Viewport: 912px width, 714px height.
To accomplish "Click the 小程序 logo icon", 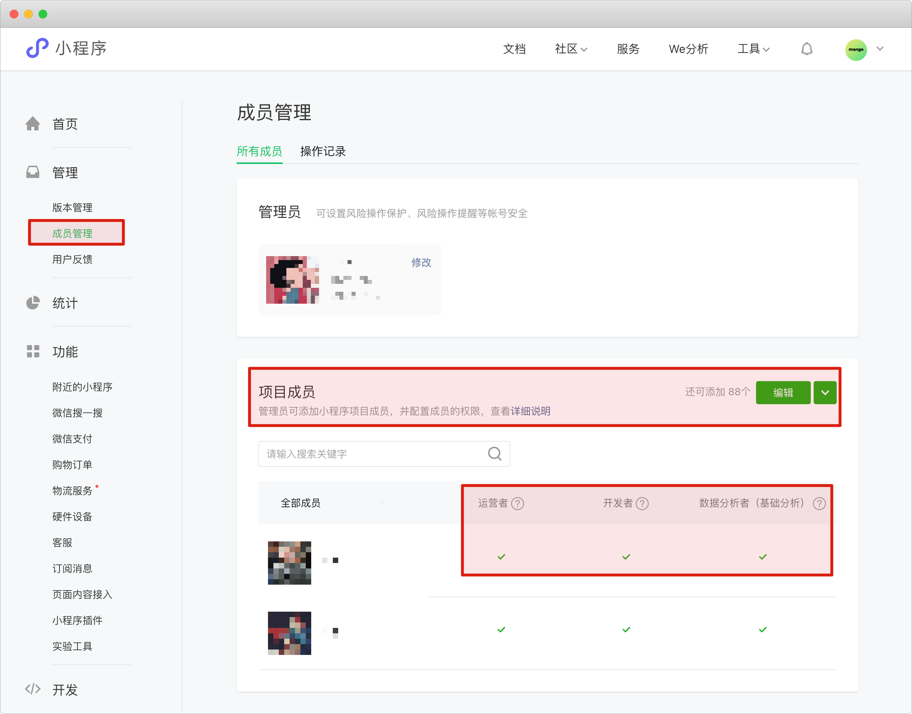I will point(37,48).
